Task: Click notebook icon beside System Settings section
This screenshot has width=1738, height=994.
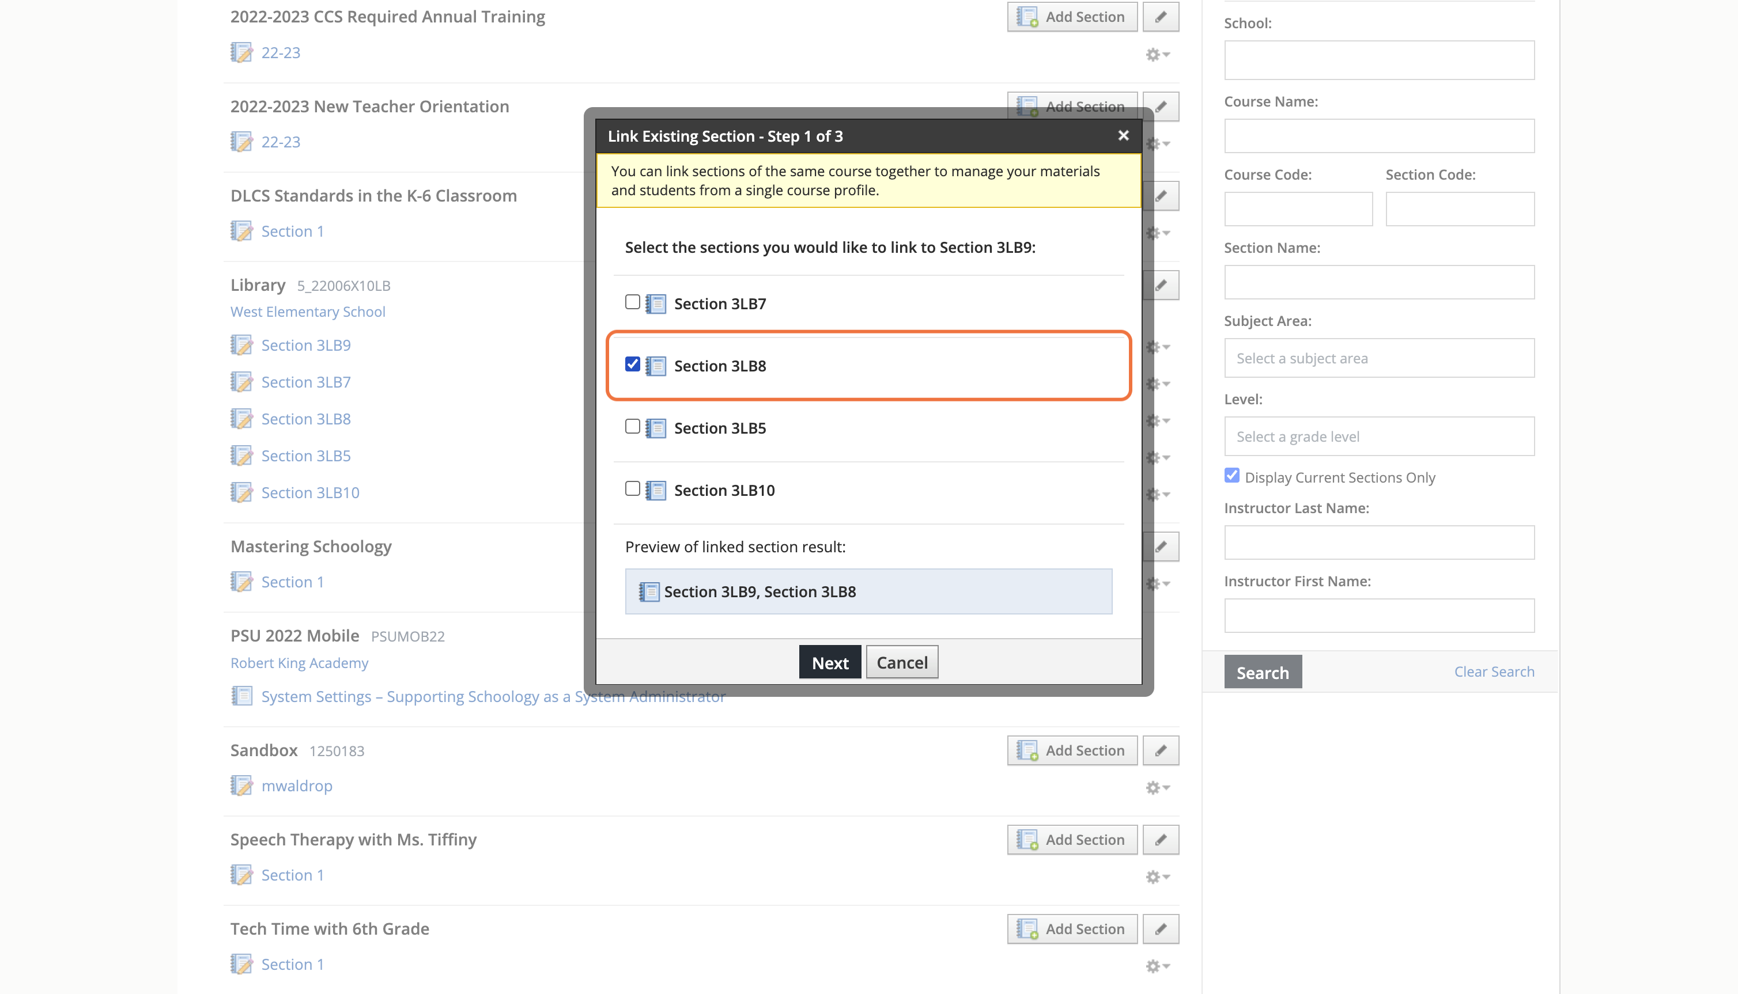Action: (x=241, y=696)
